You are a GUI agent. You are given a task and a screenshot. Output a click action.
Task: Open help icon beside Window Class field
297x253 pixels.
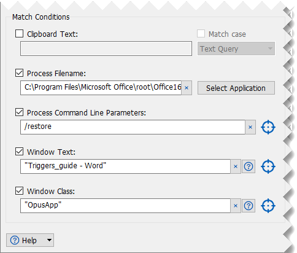click(x=249, y=206)
